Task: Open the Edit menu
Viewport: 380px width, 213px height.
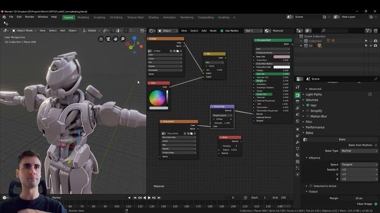Action: (x=19, y=17)
